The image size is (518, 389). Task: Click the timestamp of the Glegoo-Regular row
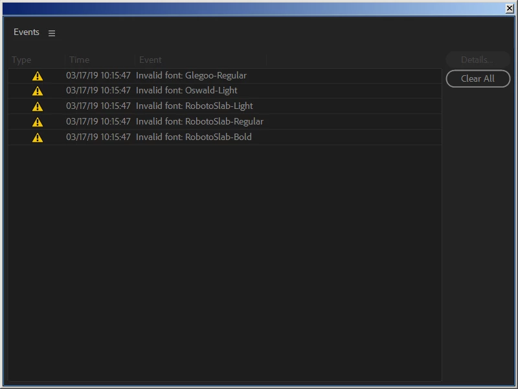[98, 76]
